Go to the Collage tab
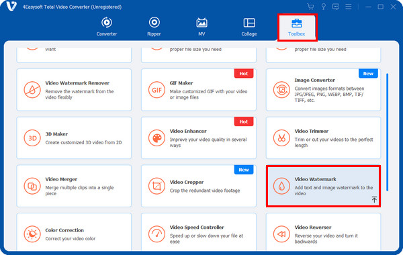 (x=249, y=27)
